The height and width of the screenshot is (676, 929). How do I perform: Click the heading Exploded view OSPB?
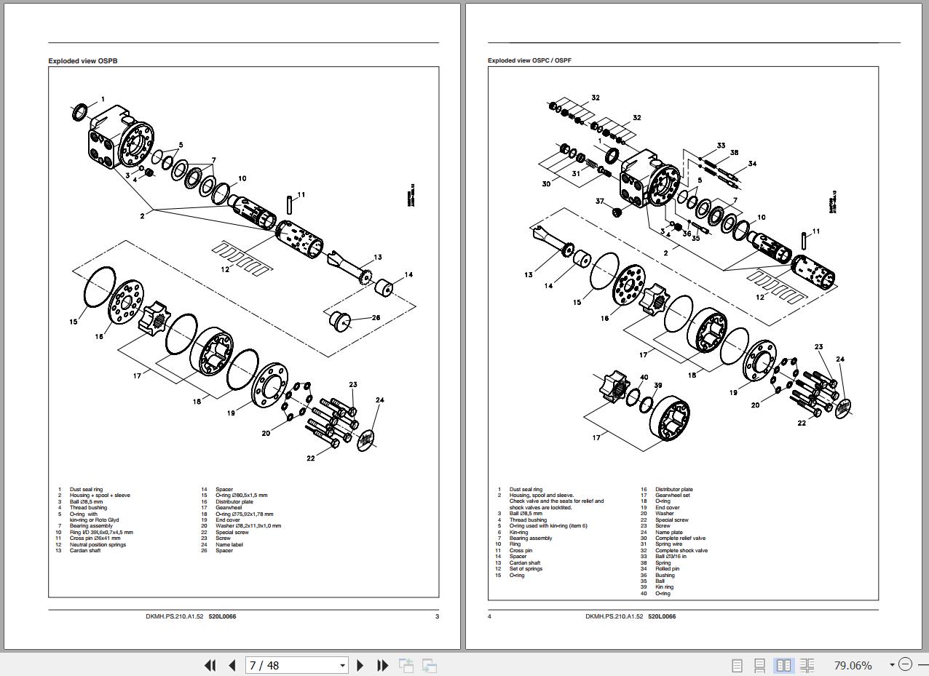pyautogui.click(x=82, y=61)
